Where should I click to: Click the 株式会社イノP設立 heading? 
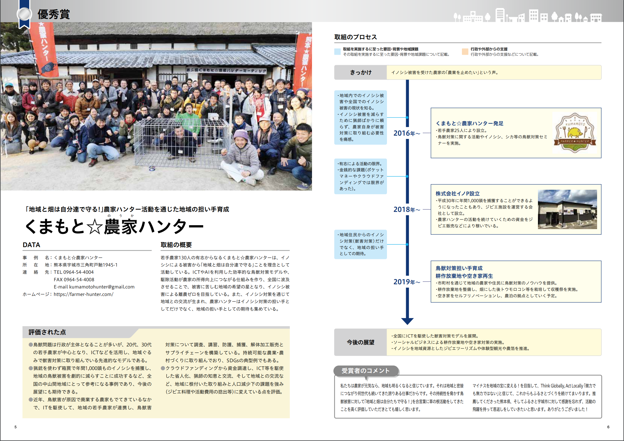457,194
